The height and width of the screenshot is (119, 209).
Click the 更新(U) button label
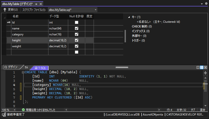[13, 10]
